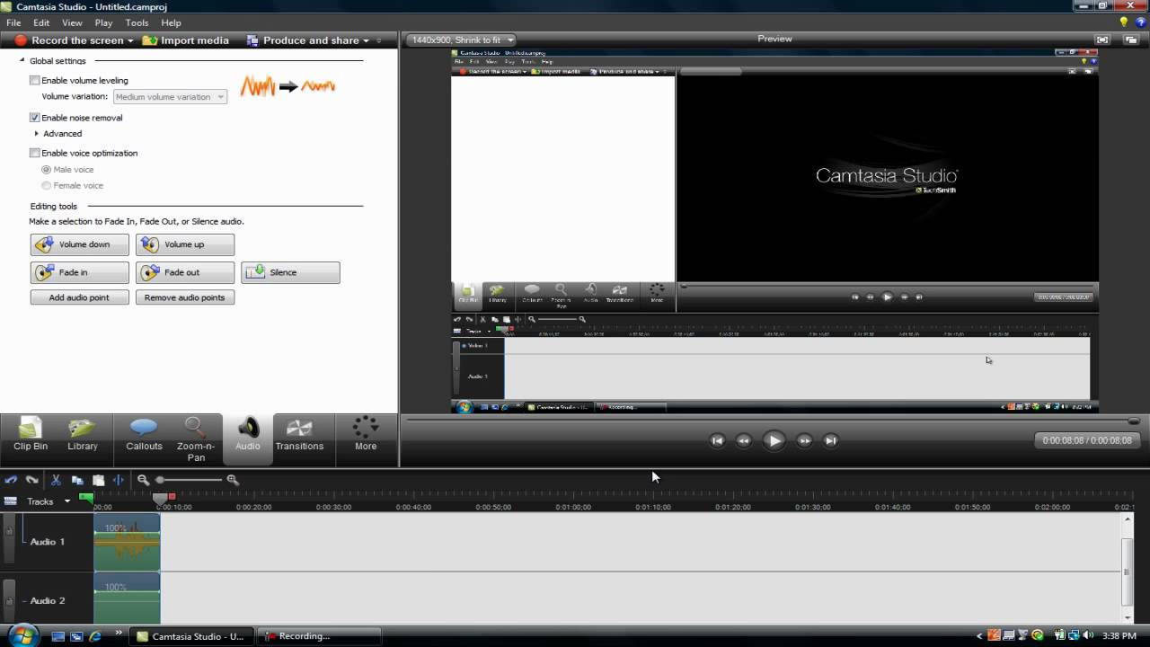Click the Undo arrow in timeline toolbar
1150x647 pixels.
(x=11, y=480)
